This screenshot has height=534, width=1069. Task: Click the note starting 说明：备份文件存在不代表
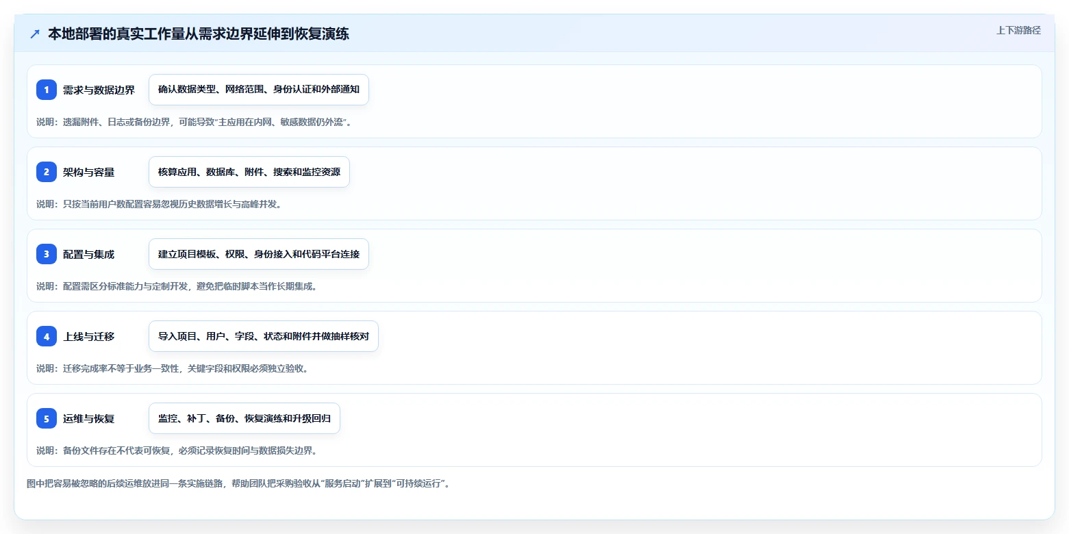pos(177,450)
